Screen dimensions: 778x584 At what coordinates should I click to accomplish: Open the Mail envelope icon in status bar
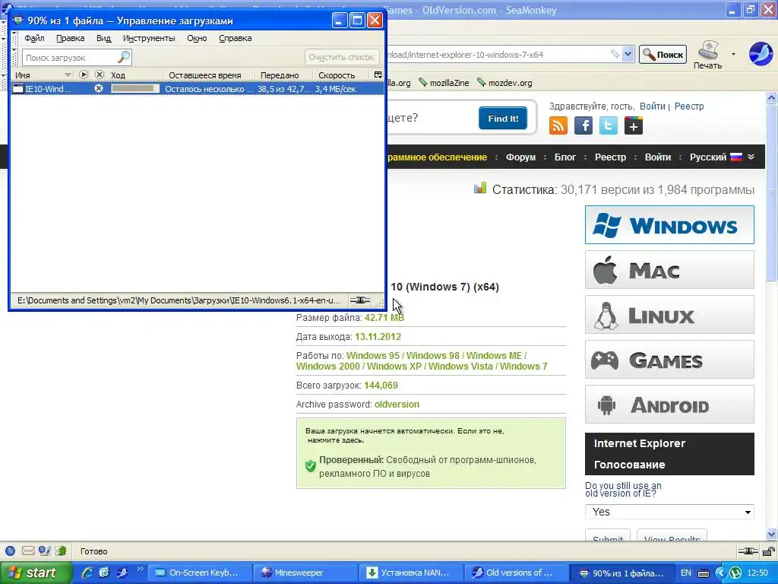pyautogui.click(x=28, y=551)
